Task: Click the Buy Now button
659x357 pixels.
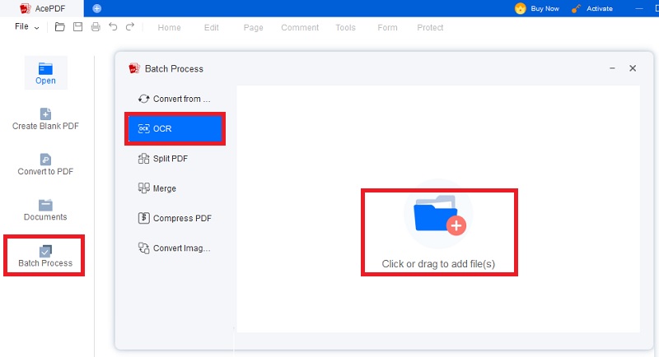Action: click(x=537, y=8)
